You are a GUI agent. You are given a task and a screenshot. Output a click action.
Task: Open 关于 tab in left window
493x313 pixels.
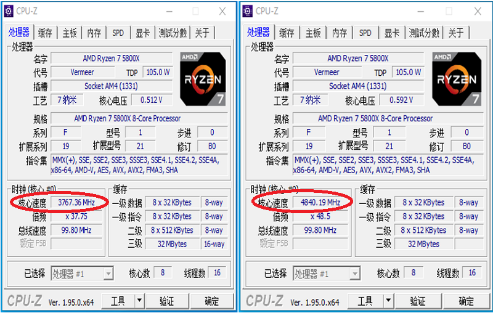pos(202,33)
